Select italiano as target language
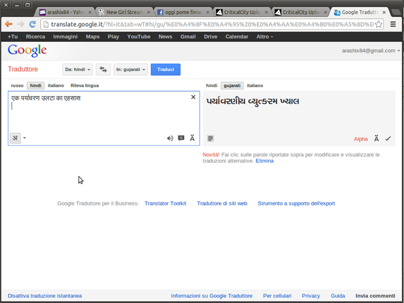This screenshot has height=303, width=404. click(x=255, y=85)
